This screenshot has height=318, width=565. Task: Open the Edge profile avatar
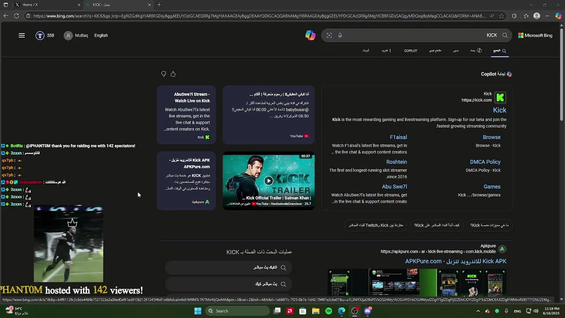coord(537,16)
